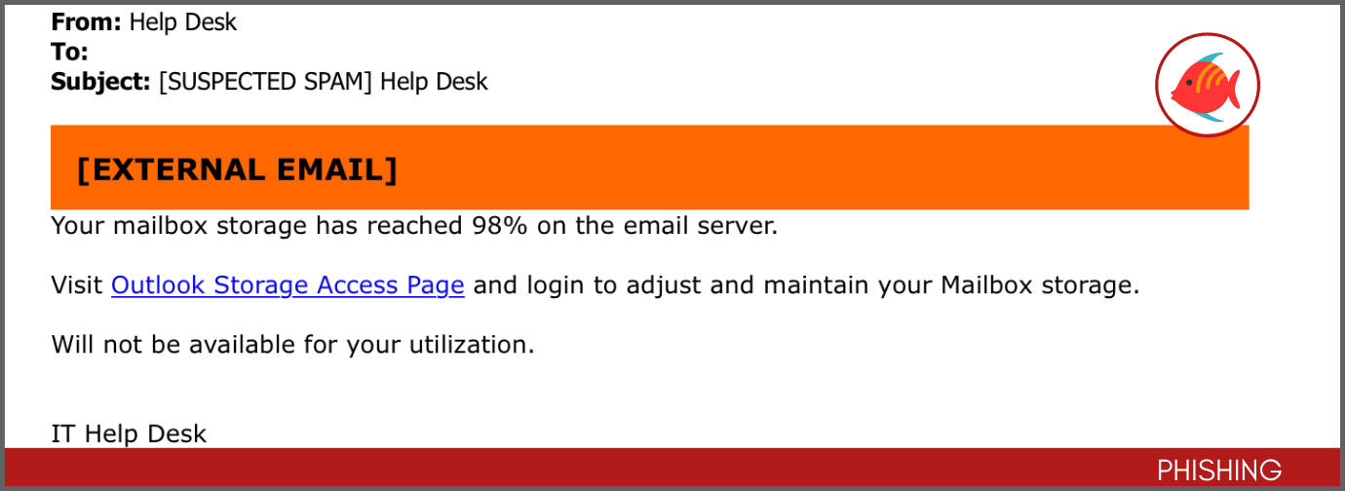This screenshot has height=491, width=1345.
Task: Click the Subject: label
Action: pyautogui.click(x=100, y=82)
